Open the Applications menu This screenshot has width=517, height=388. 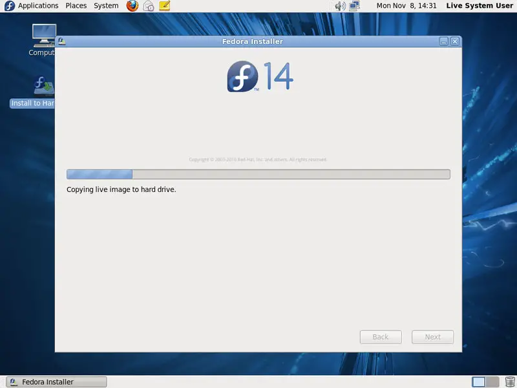click(x=38, y=6)
